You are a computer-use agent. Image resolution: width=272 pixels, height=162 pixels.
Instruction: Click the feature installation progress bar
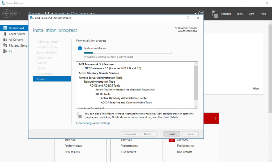[127, 53]
